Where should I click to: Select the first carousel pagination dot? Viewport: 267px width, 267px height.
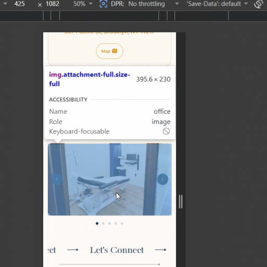coord(97,223)
